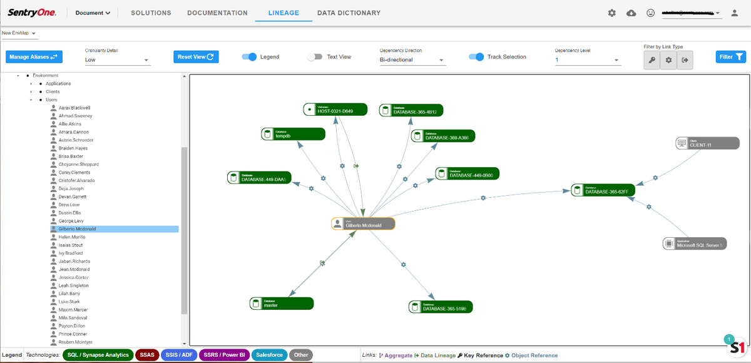Filter links by Data Lineage arrow icon
The width and height of the screenshot is (751, 363).
tap(685, 60)
